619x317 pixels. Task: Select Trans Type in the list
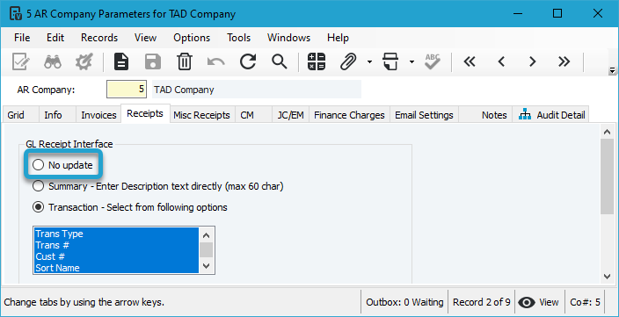click(x=116, y=234)
